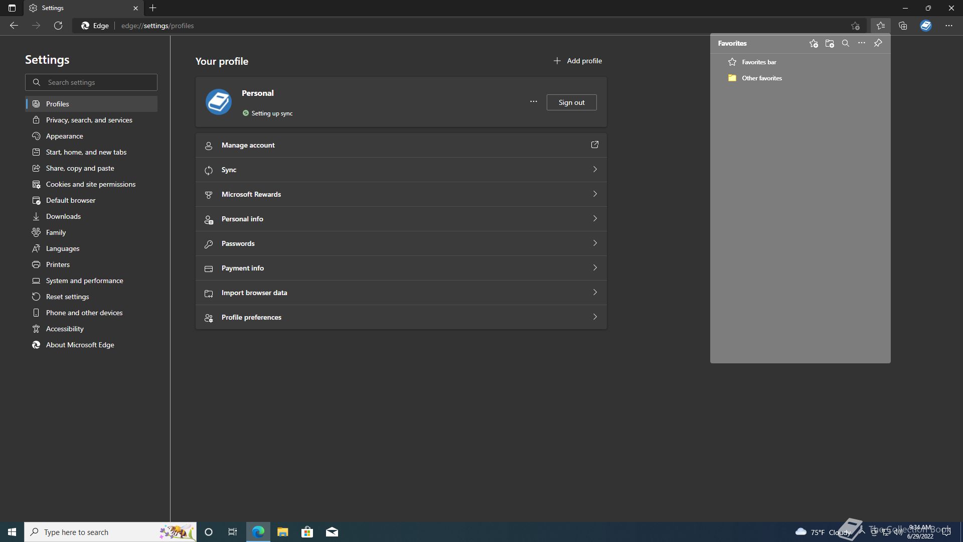Screen dimensions: 963x542
Task: Open Appearance settings
Action: (x=91, y=136)
